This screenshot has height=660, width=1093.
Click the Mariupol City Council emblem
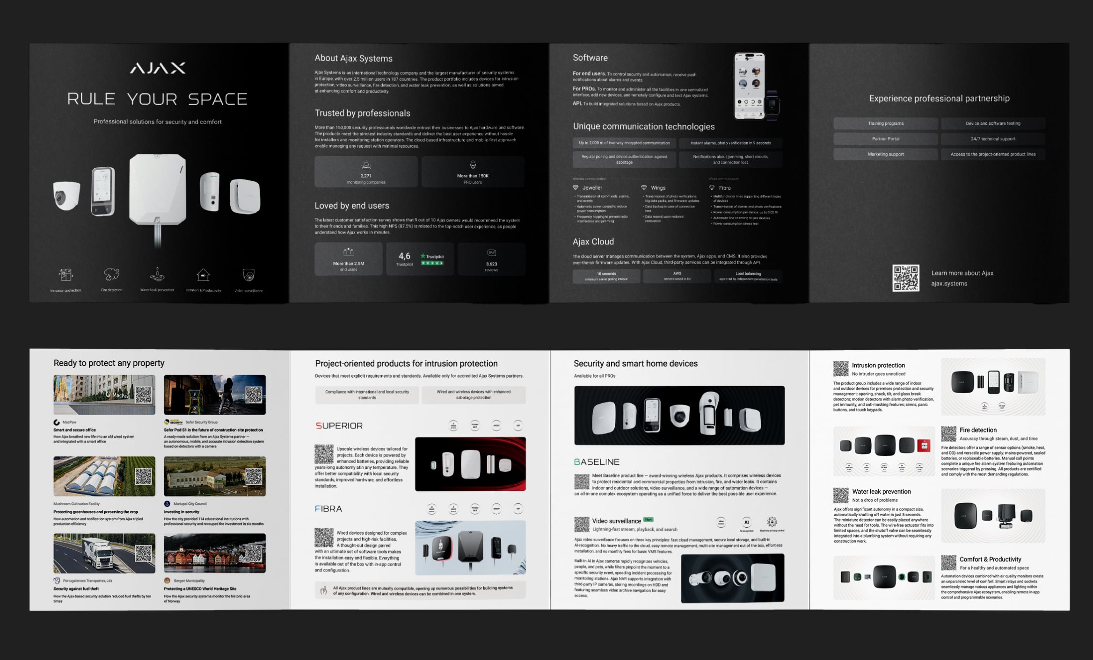pyautogui.click(x=167, y=504)
